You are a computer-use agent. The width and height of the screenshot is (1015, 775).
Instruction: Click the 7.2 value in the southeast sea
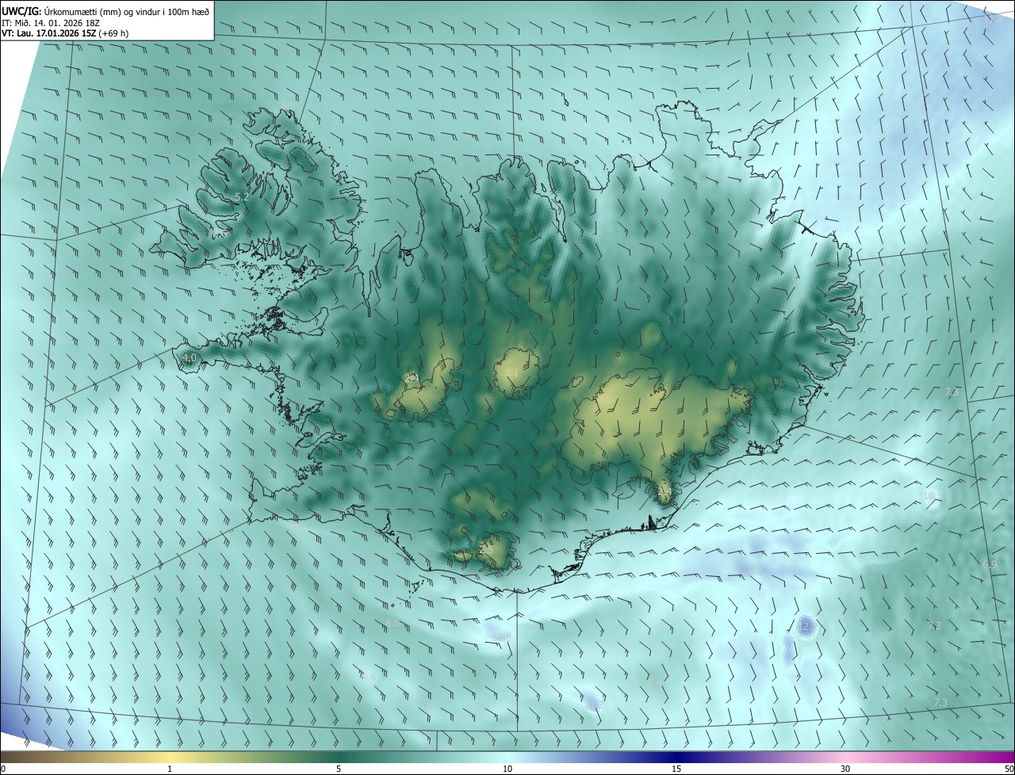pyautogui.click(x=934, y=626)
